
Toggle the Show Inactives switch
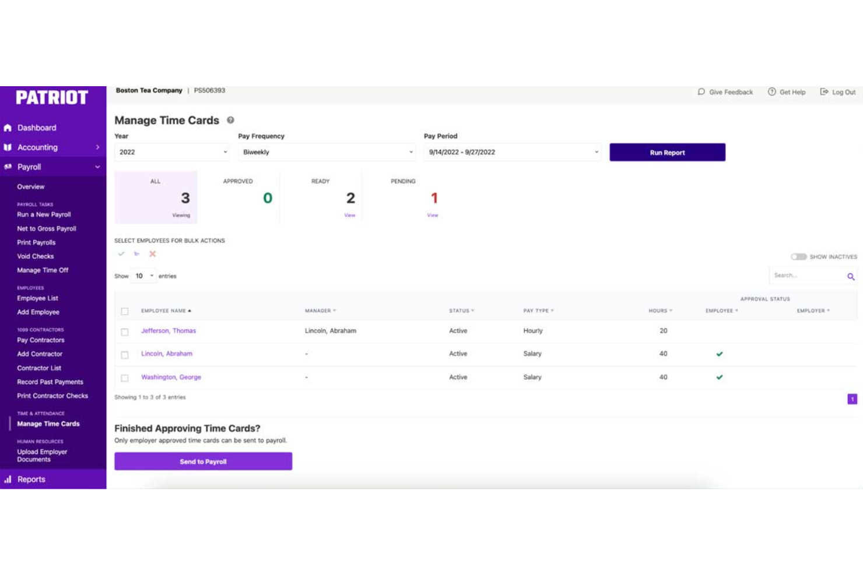pos(798,257)
